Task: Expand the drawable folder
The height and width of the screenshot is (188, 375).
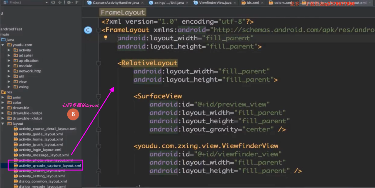Action: click(x=3, y=108)
